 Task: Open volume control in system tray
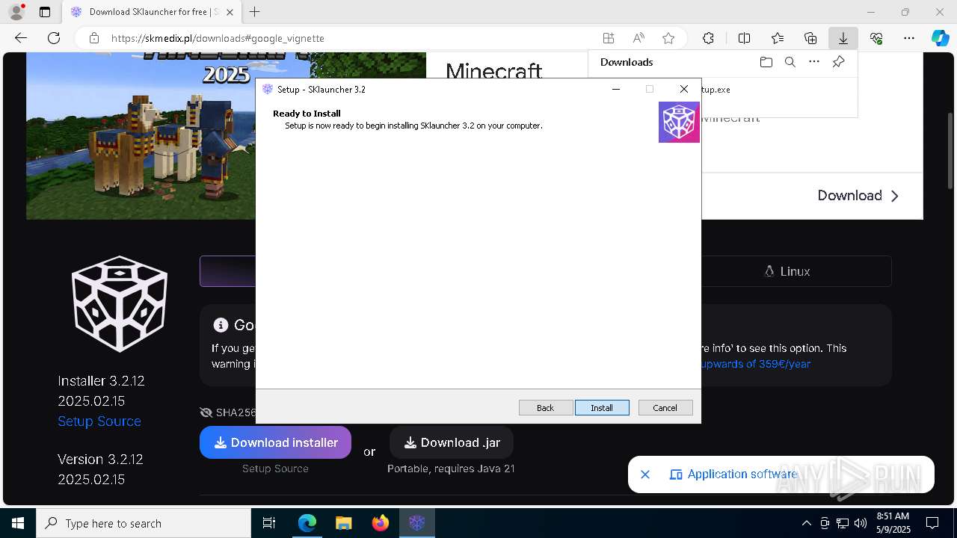tap(861, 523)
